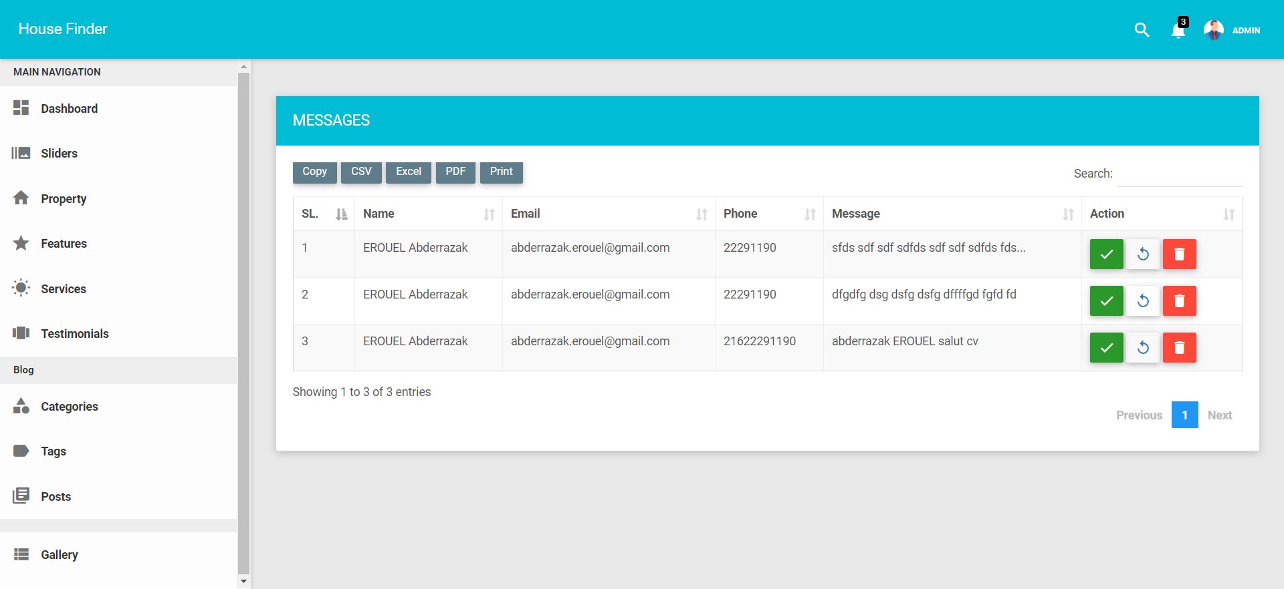Open Features in the sidebar

point(118,243)
